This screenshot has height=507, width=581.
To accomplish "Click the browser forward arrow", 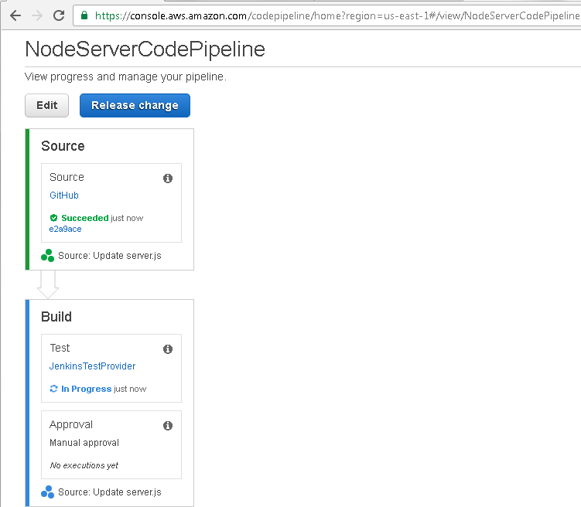I will pos(36,15).
